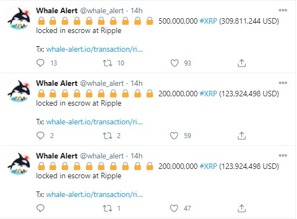Retweet the 500,000,000 XRP tweet

(x=107, y=63)
